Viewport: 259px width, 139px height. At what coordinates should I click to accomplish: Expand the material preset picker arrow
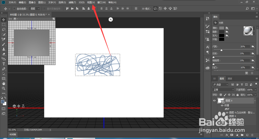click(x=254, y=31)
